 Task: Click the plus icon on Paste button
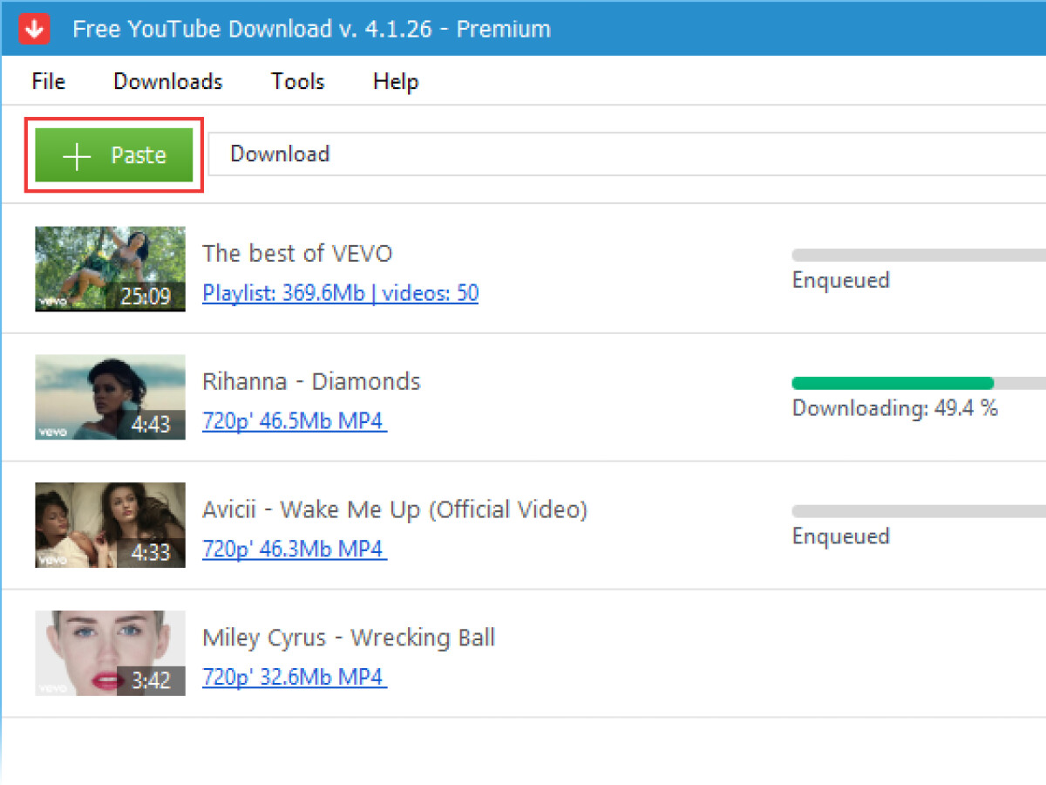click(x=77, y=156)
